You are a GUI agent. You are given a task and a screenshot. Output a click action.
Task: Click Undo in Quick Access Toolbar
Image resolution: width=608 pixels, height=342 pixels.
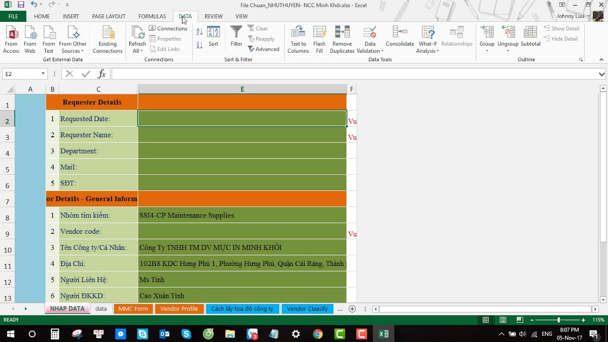point(34,5)
